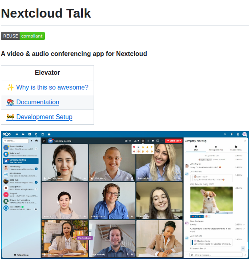Open the contacts icon in top bar

pos(238,134)
